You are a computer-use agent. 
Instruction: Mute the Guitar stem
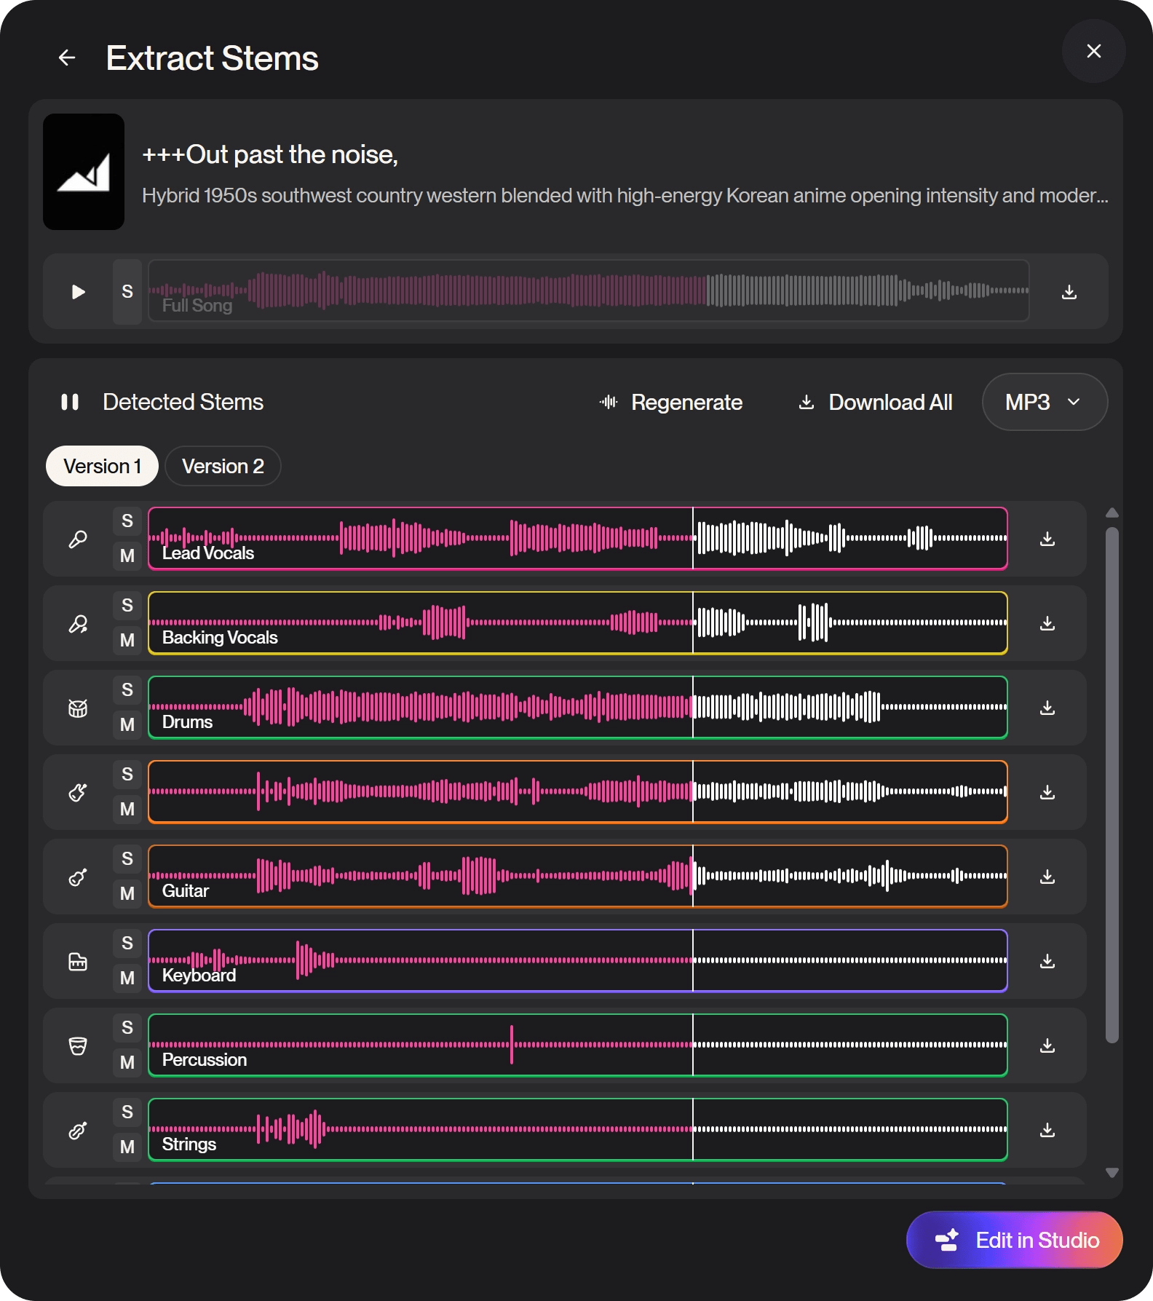[127, 893]
